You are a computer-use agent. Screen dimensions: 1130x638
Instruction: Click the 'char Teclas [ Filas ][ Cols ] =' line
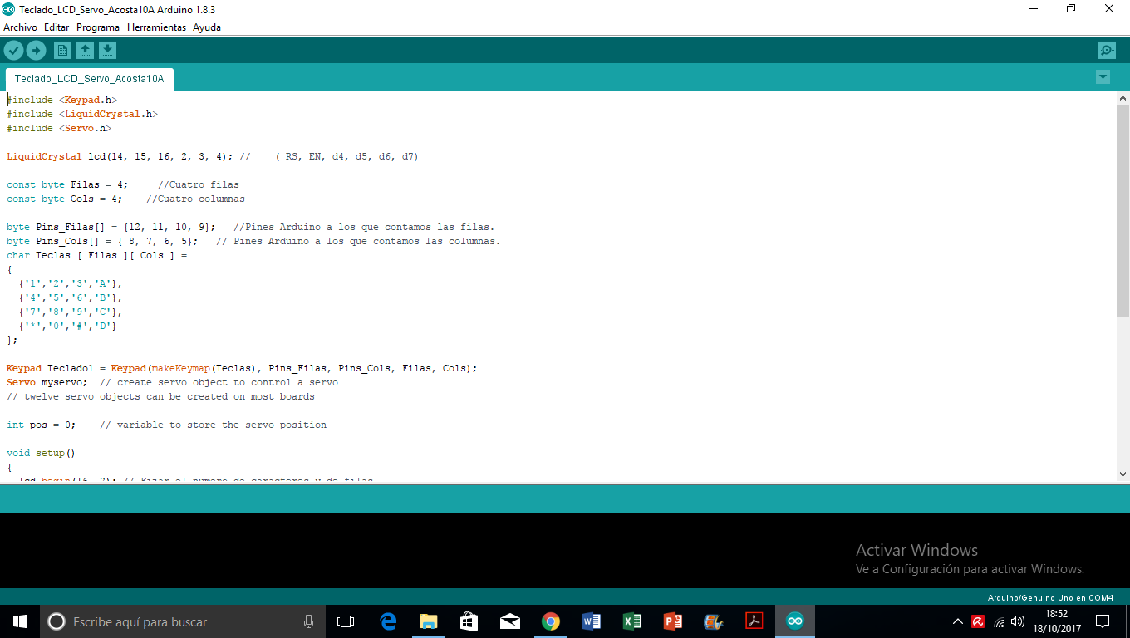97,255
